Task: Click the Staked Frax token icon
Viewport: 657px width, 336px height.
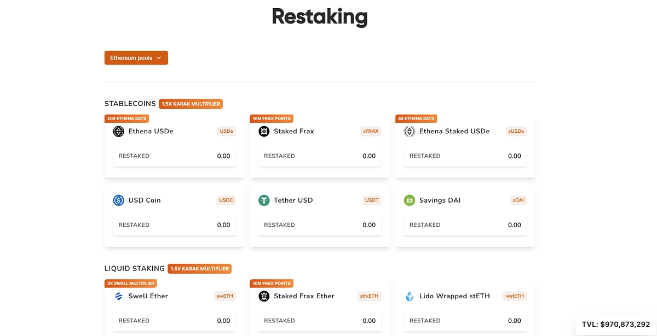Action: (264, 131)
